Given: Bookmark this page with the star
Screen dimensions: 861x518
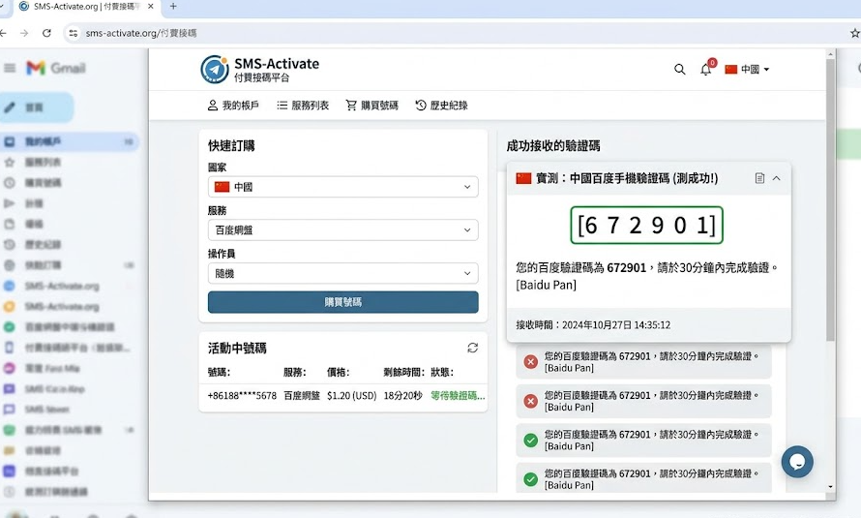Looking at the screenshot, I should 854,33.
